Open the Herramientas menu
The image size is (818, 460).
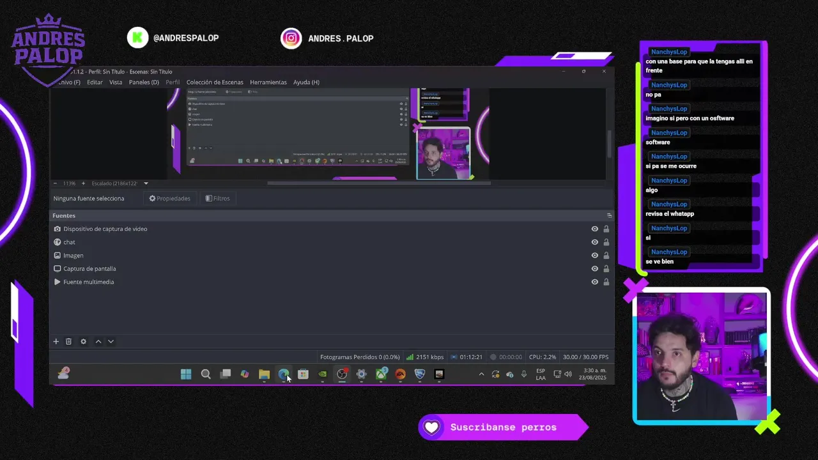(268, 82)
